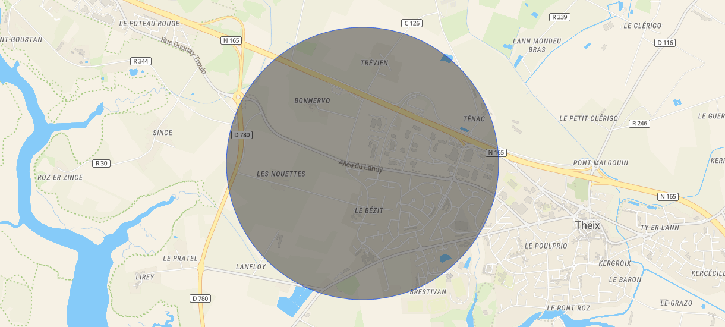This screenshot has height=327, width=725.
Task: Click the Le Poteau Rouge label
Action: point(149,24)
